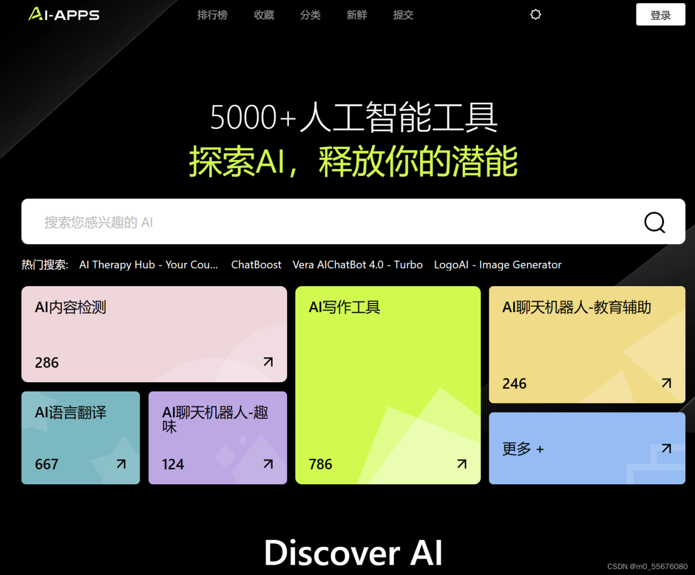Open Vera AIChatBot 4.0 - Turbo link

click(358, 264)
